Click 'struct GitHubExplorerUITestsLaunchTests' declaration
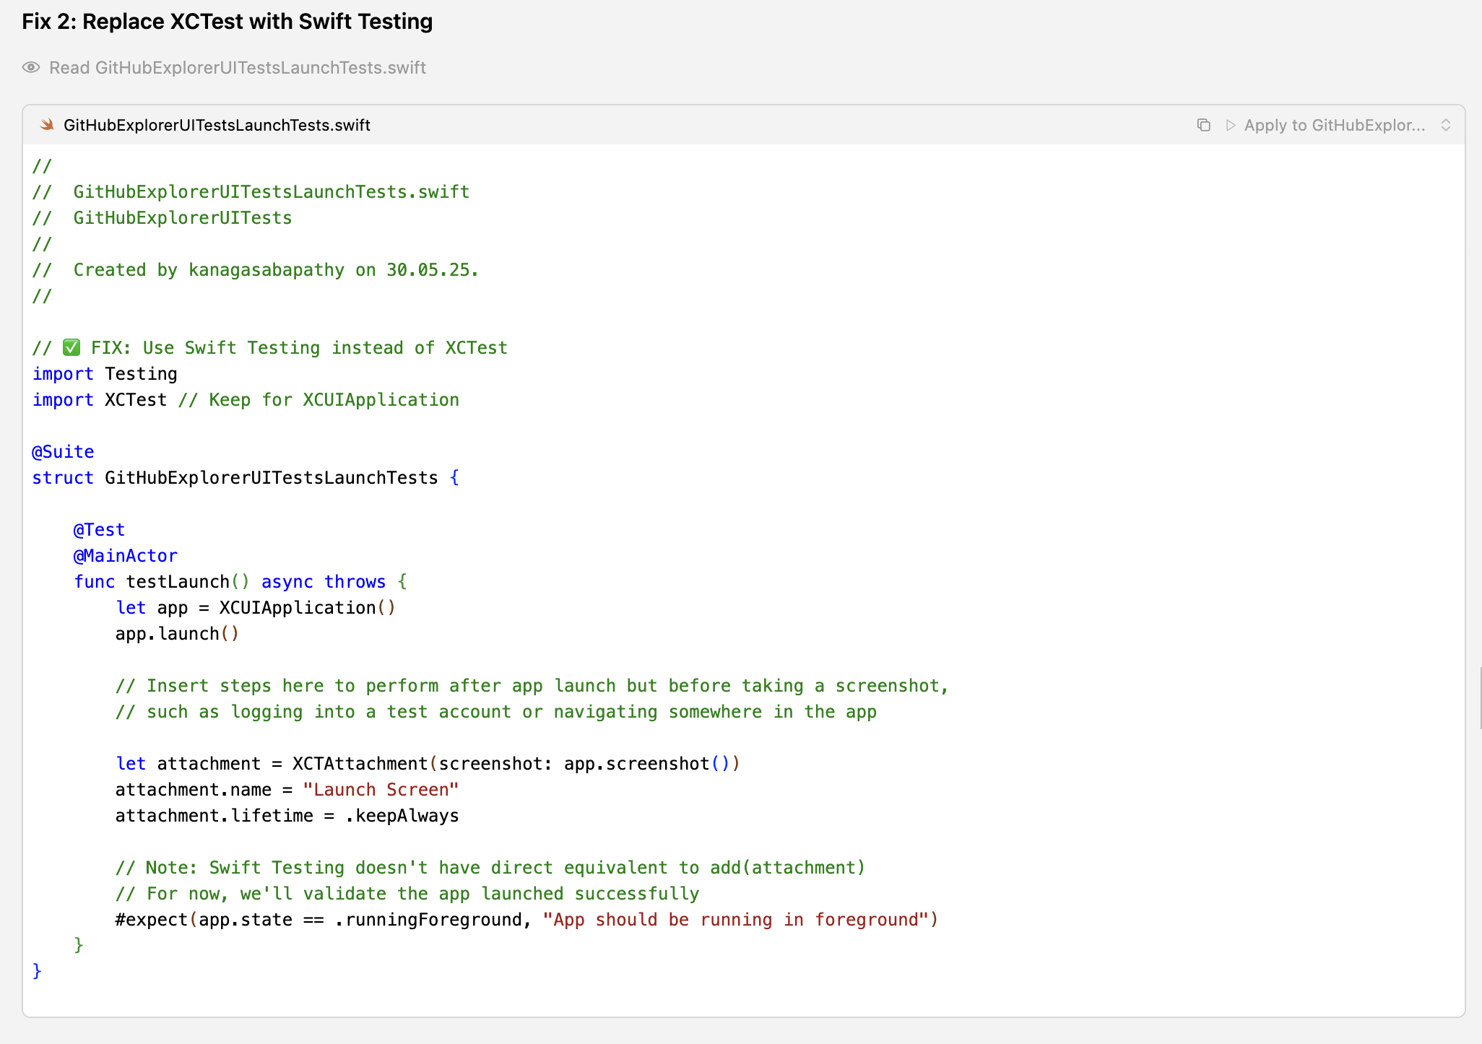The height and width of the screenshot is (1044, 1482). coord(246,478)
